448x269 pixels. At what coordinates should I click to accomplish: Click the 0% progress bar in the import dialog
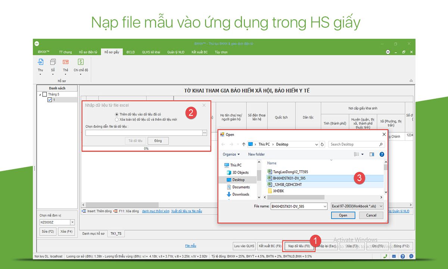(x=146, y=148)
